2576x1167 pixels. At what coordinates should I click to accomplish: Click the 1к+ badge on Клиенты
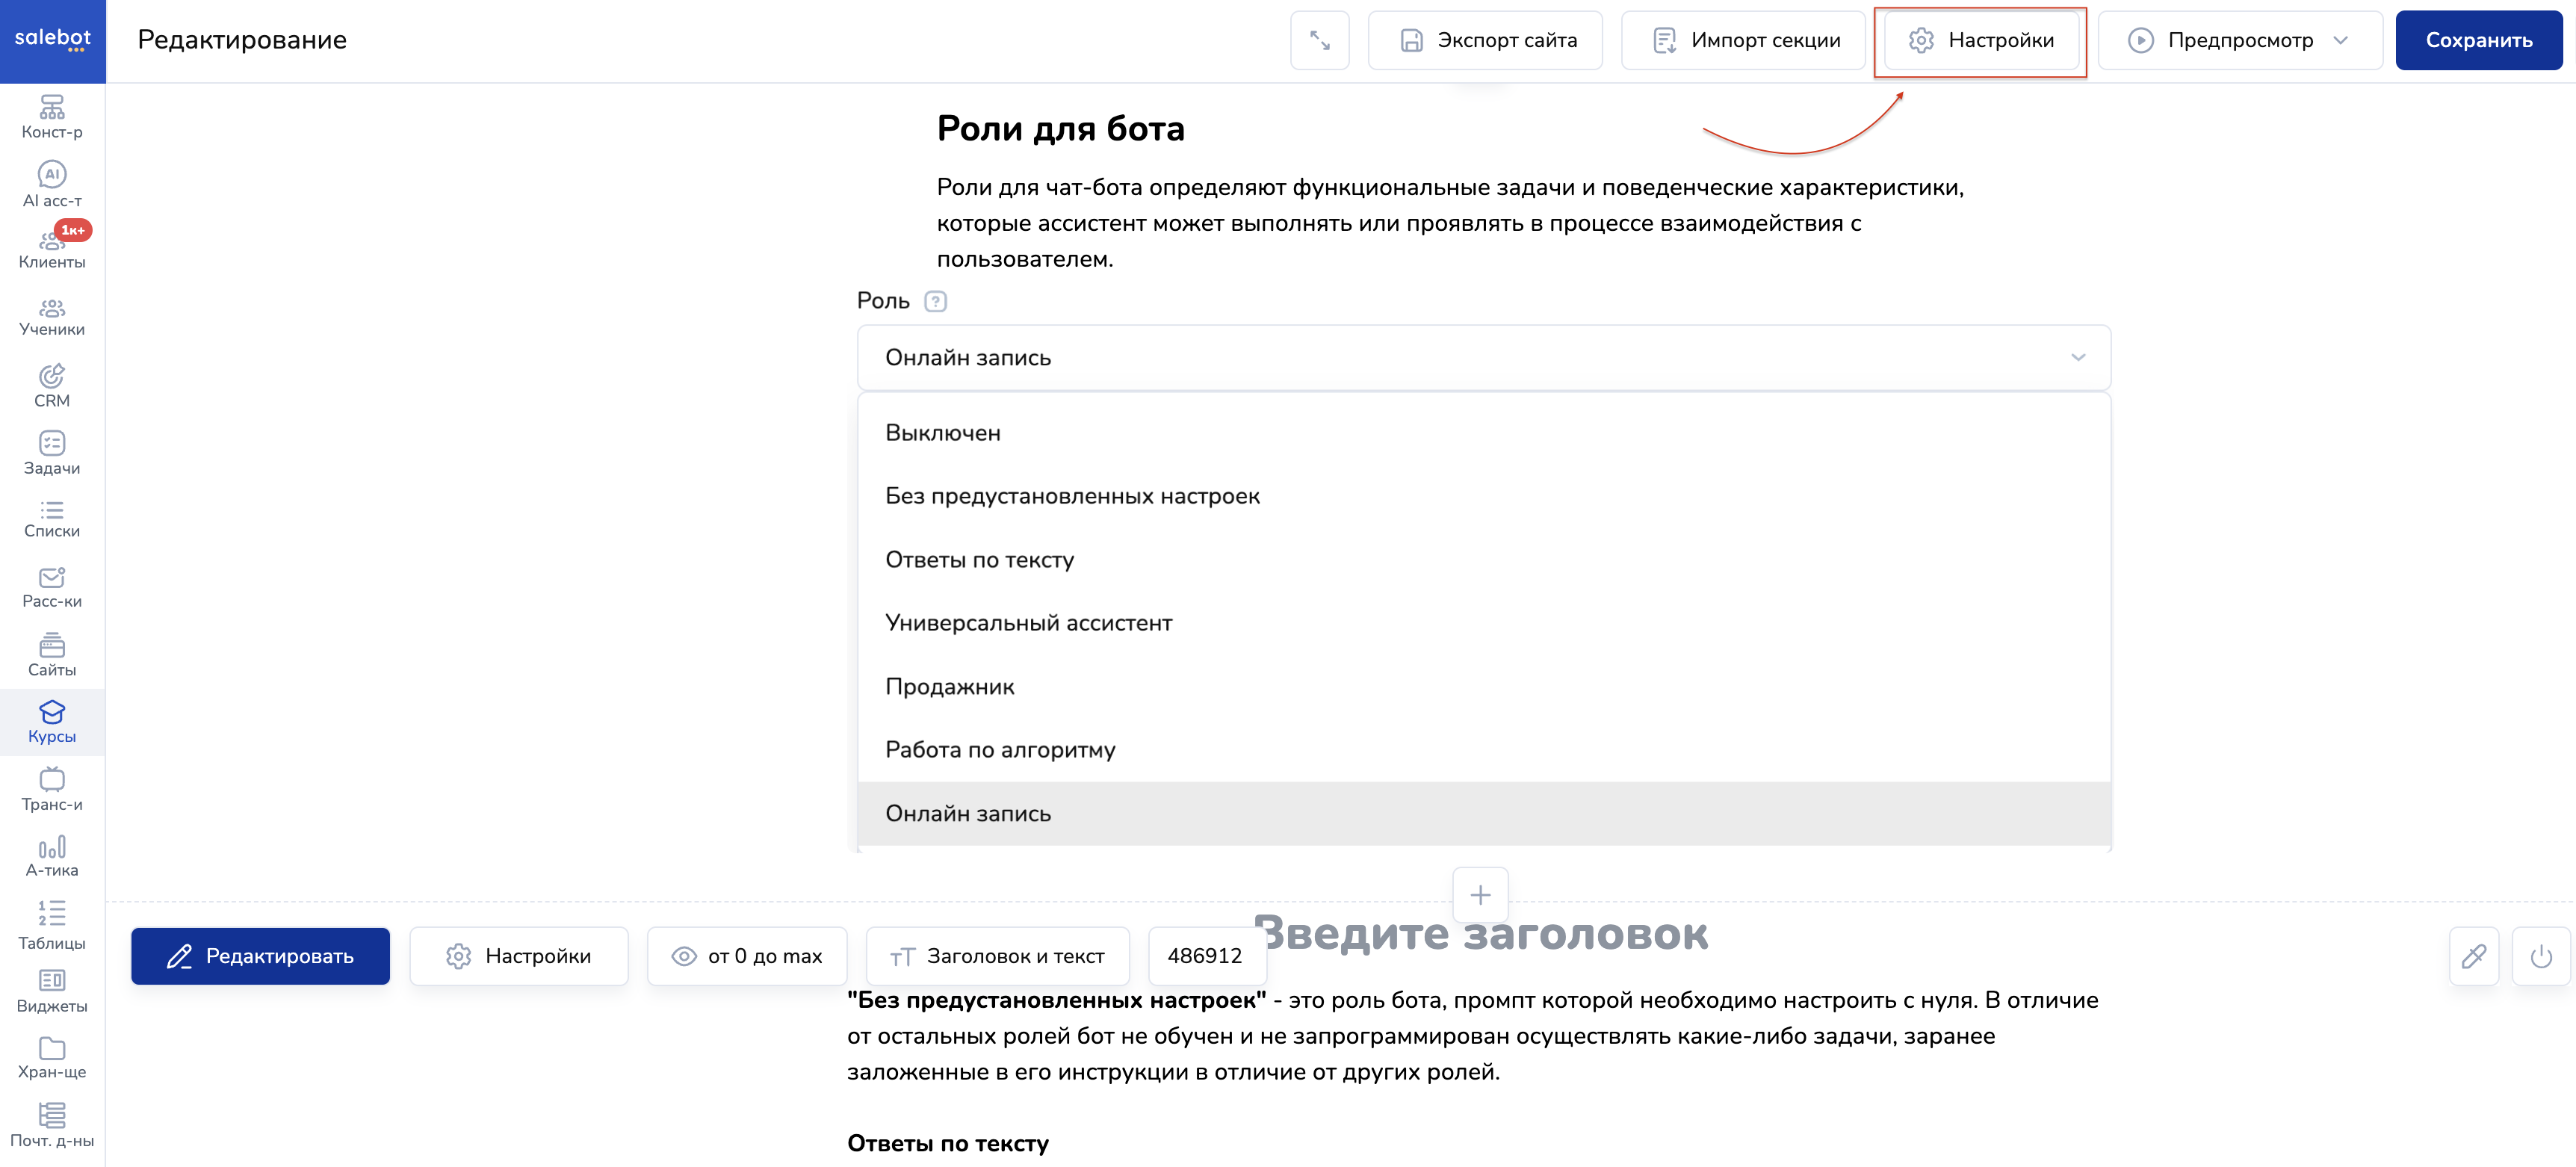(x=74, y=230)
